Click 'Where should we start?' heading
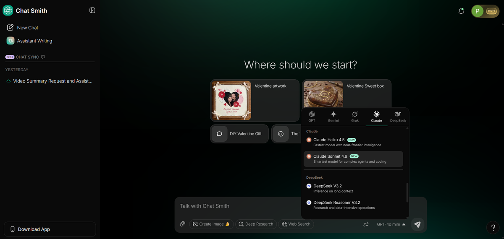The width and height of the screenshot is (504, 239). (301, 65)
